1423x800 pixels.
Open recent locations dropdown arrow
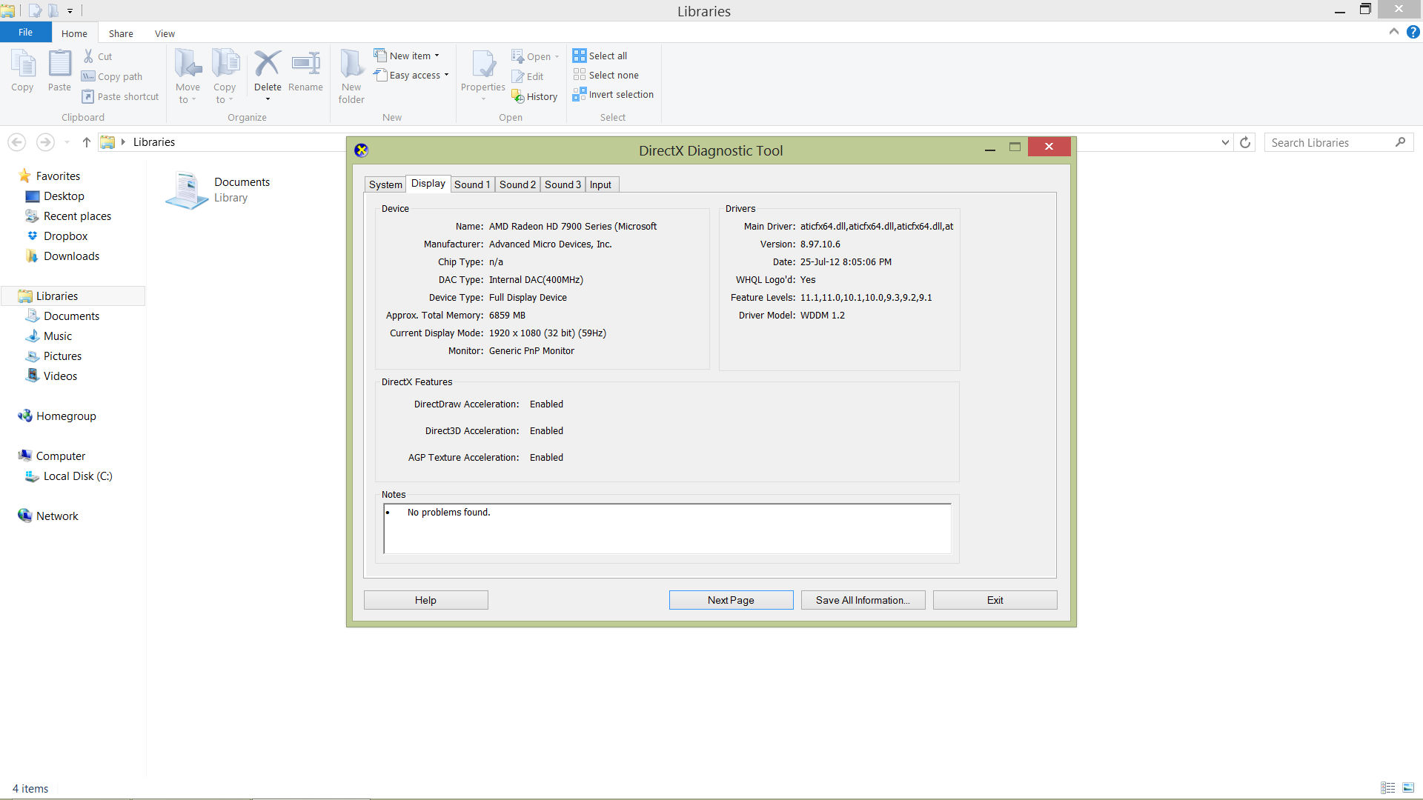[67, 142]
